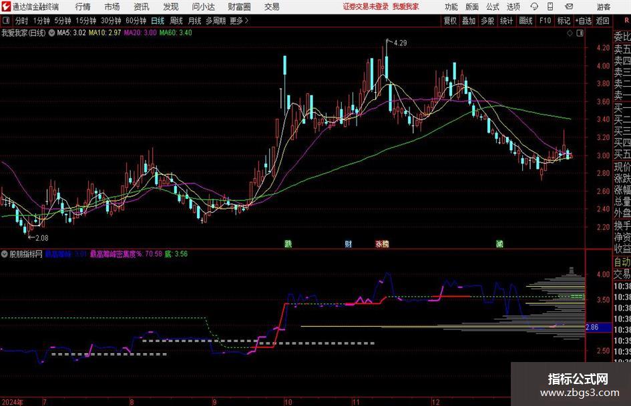Open the mobile phone icon
The image size is (631, 406).
tap(550, 7)
